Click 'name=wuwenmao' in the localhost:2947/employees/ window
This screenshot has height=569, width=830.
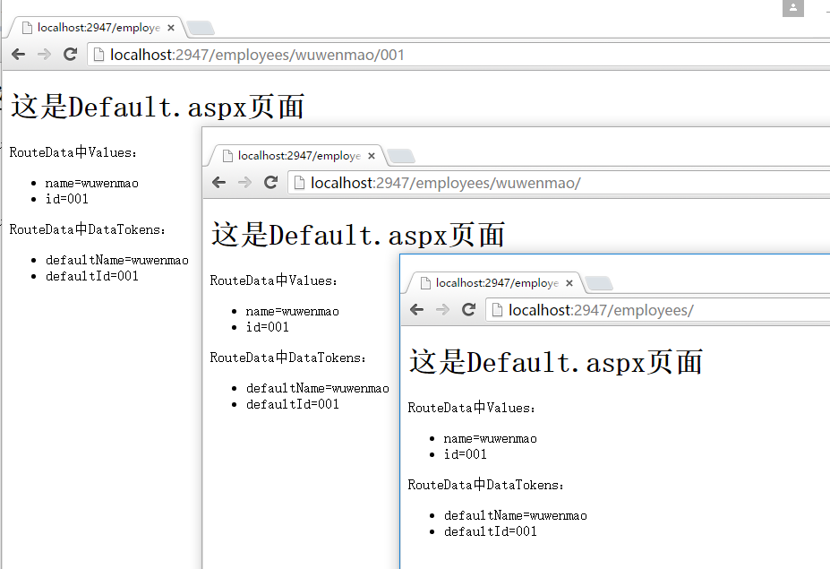(x=490, y=439)
